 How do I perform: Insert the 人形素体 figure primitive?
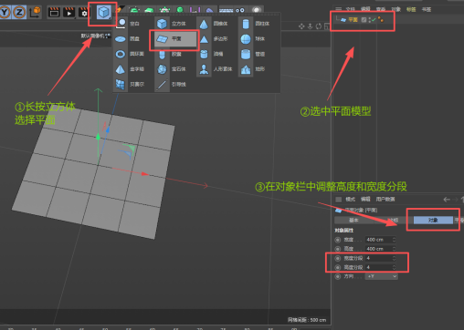[x=204, y=69]
